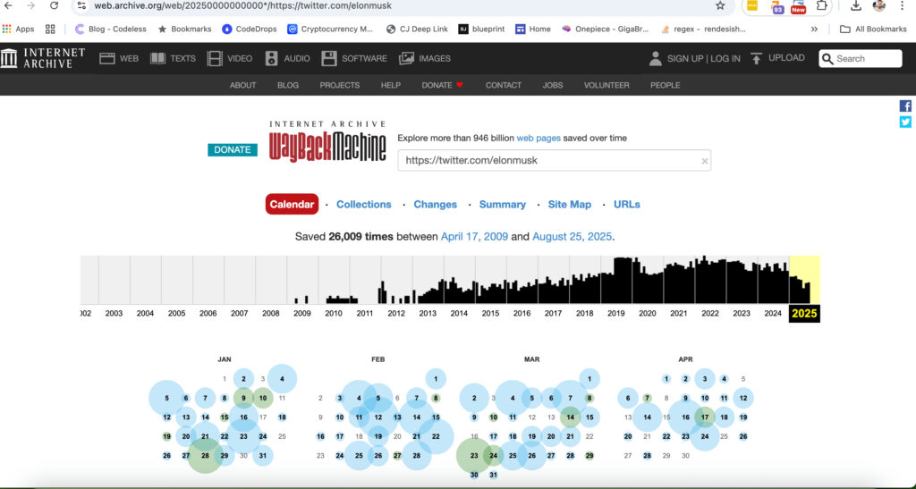Screen dimensions: 916x489
Task: Open April 17, 2009 first capture link
Action: coord(474,237)
